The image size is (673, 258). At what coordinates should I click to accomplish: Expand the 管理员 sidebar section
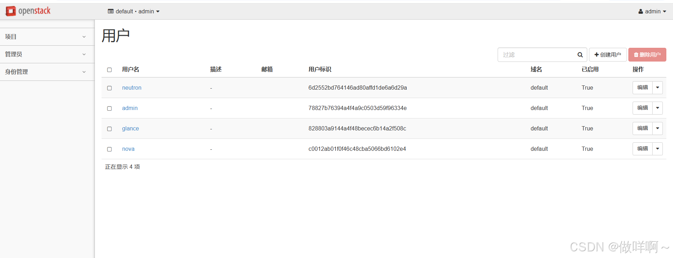(47, 54)
